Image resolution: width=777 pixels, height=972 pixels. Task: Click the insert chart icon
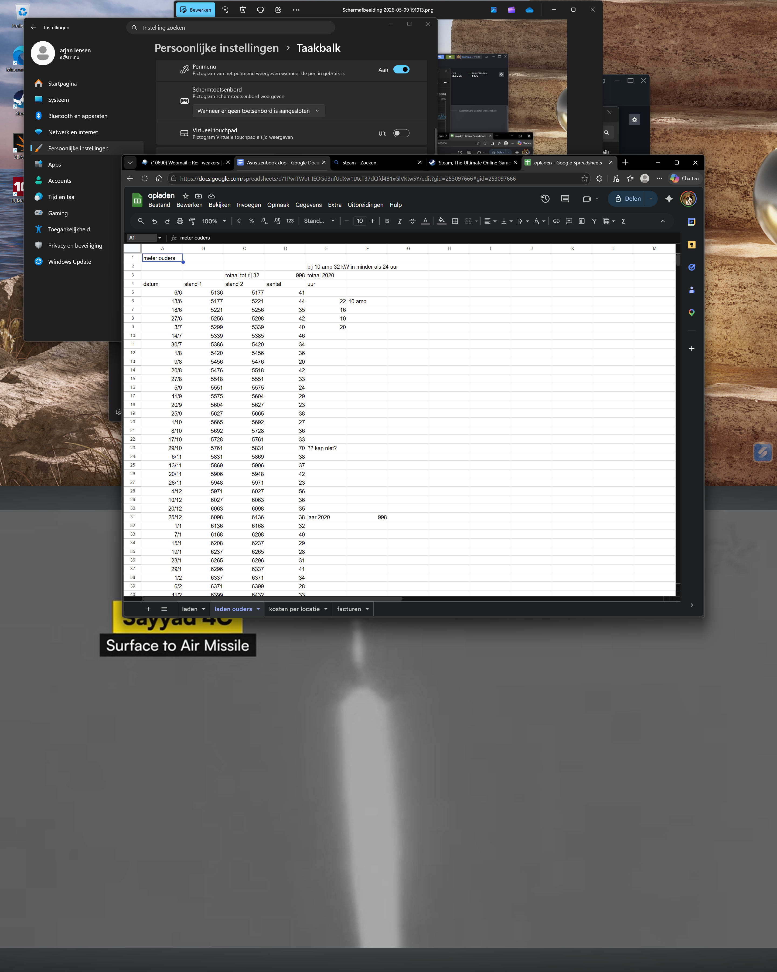click(x=581, y=221)
